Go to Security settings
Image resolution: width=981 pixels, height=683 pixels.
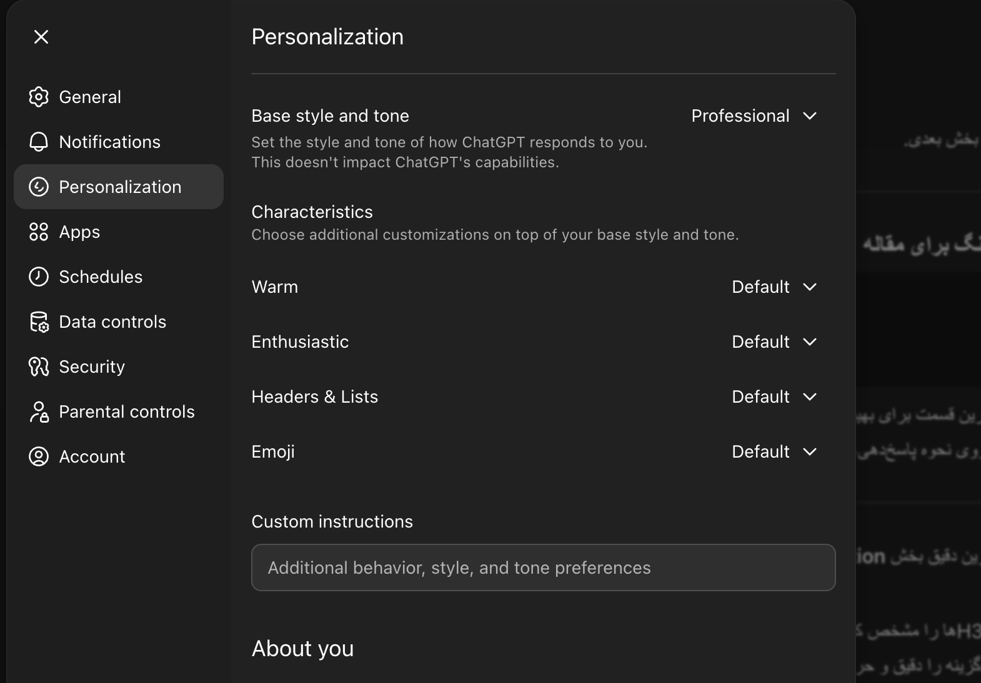[x=119, y=366]
